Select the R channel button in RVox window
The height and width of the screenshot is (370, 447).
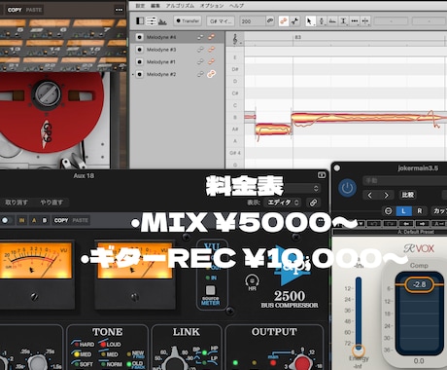(x=420, y=211)
